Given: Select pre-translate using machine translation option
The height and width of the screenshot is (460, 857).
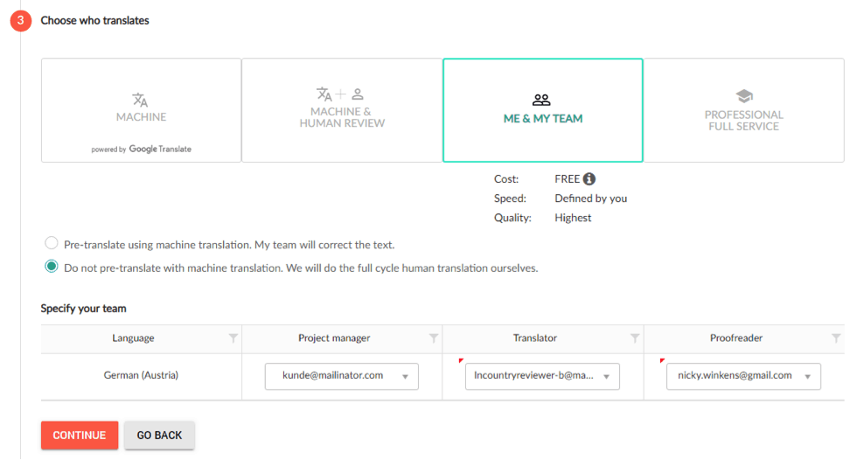Looking at the screenshot, I should (x=52, y=243).
